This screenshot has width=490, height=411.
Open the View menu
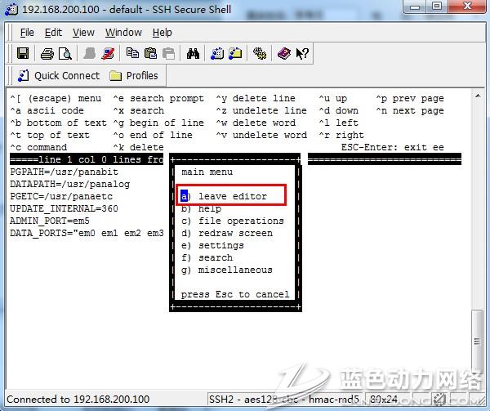(x=83, y=33)
